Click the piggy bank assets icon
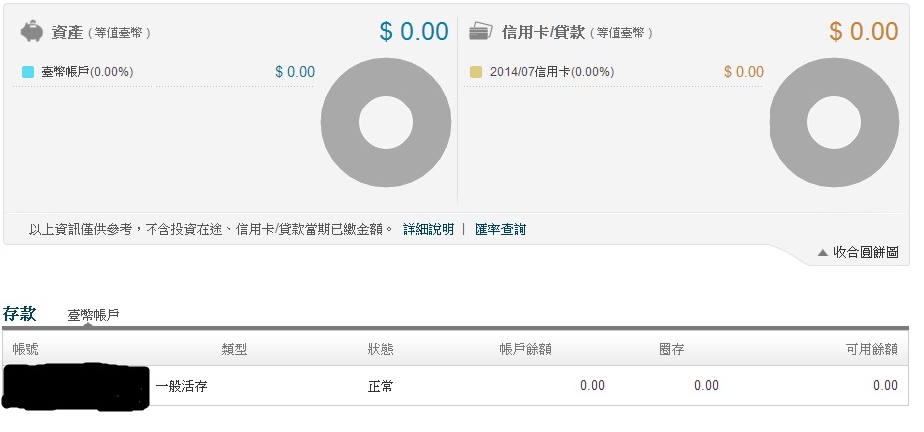The height and width of the screenshot is (432, 924). click(31, 31)
